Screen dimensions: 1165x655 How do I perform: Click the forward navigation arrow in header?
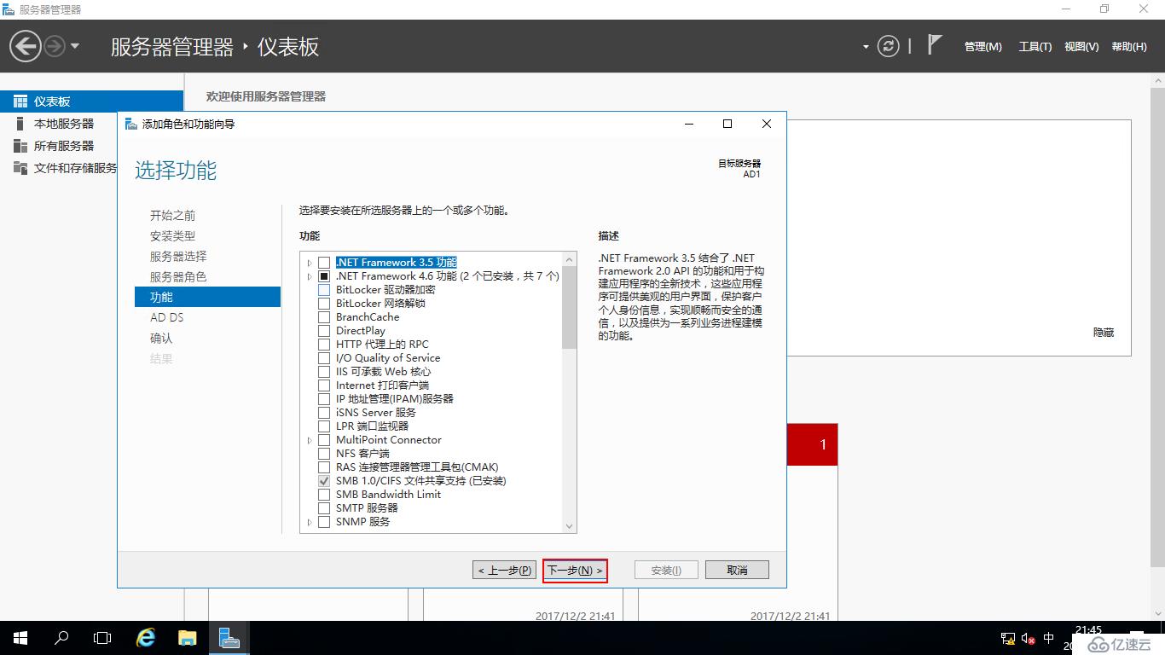(55, 46)
